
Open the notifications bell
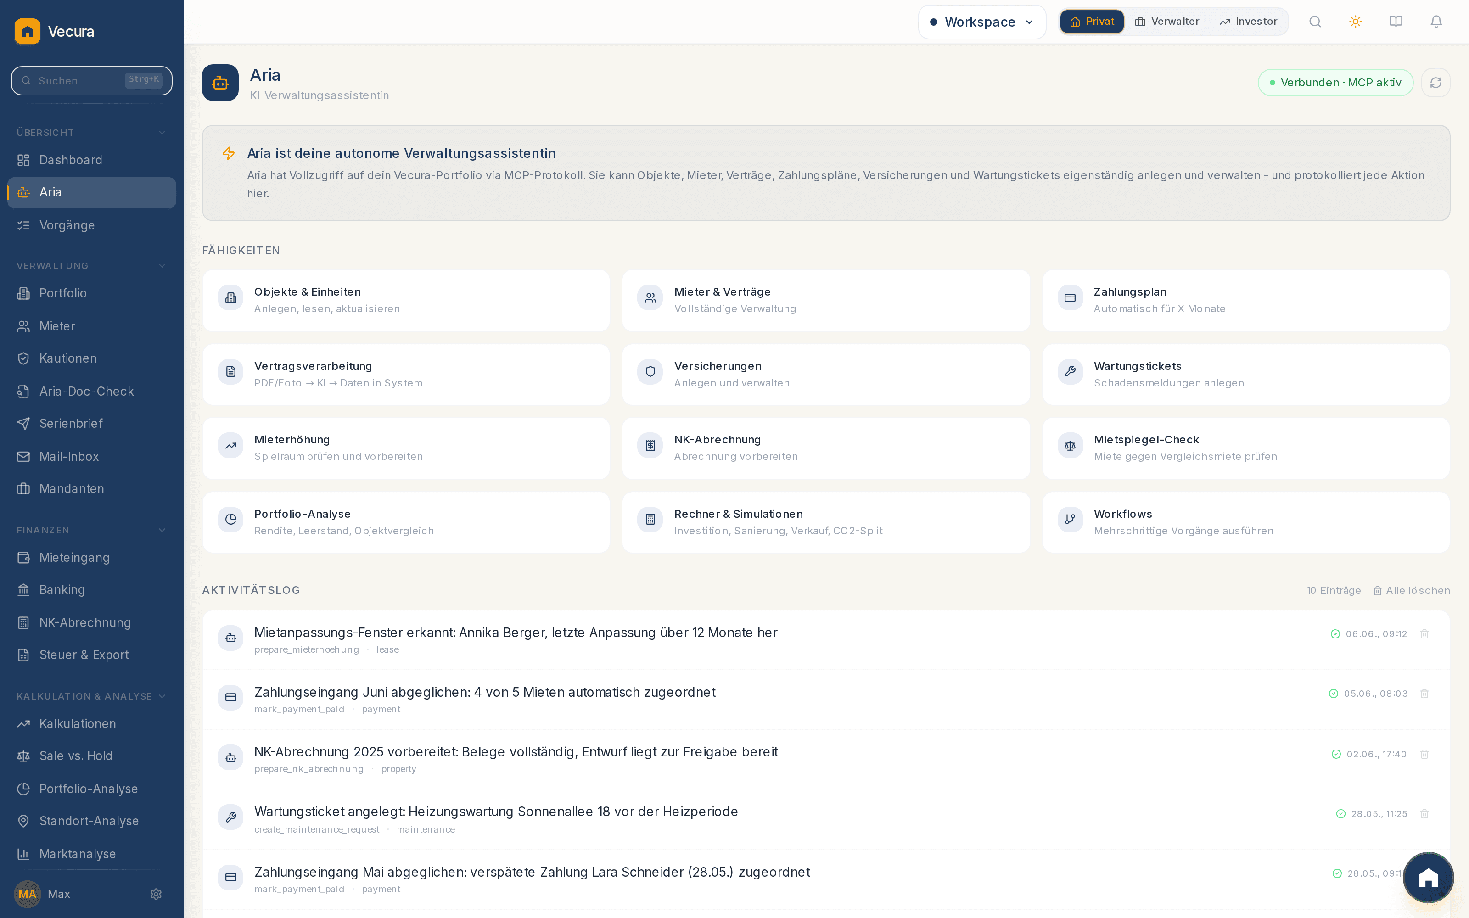(x=1436, y=22)
